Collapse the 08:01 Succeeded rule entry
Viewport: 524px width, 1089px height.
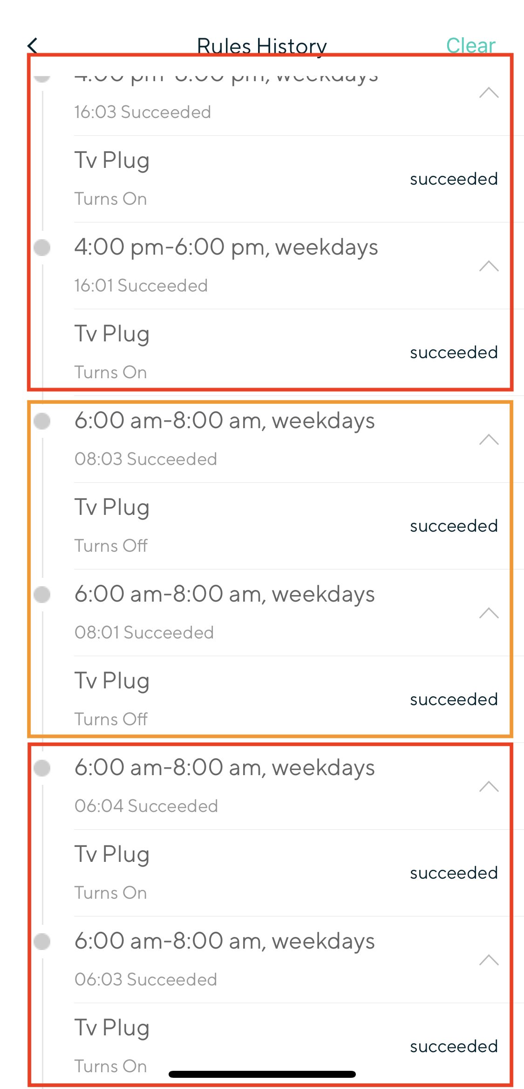489,613
